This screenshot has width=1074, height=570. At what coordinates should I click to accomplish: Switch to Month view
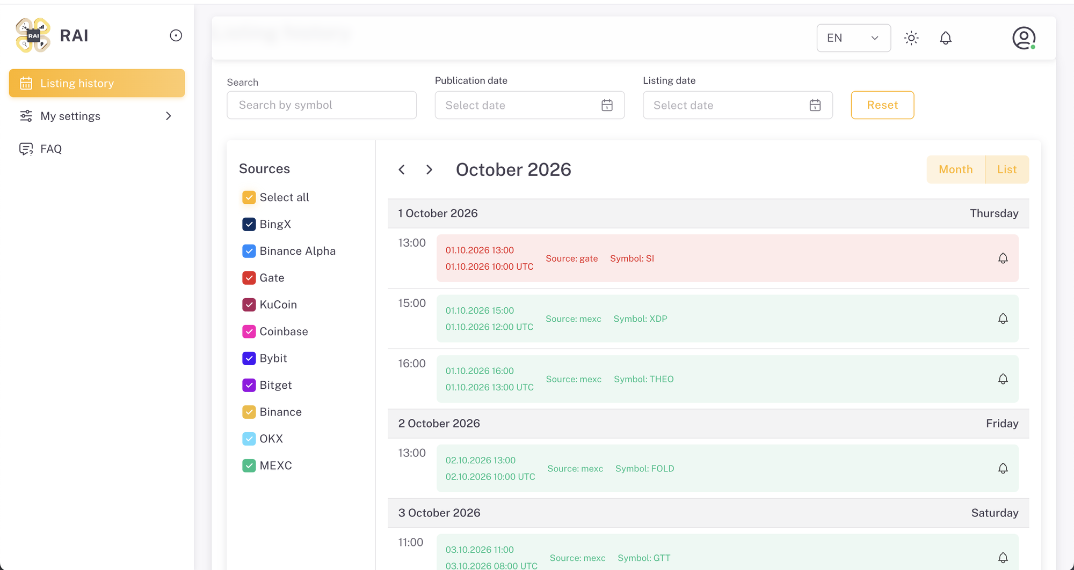click(956, 169)
